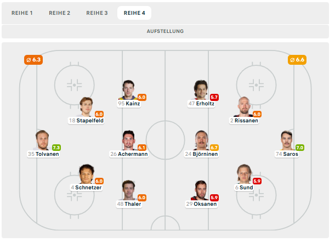Open the Reihe 2 tab
Viewport: 335px width, 242px height.
pyautogui.click(x=59, y=13)
